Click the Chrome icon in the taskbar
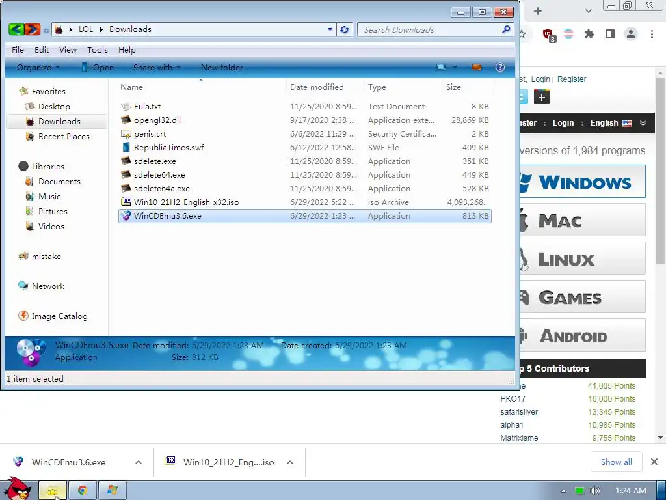Screen dimensions: 666x500 coord(83,491)
